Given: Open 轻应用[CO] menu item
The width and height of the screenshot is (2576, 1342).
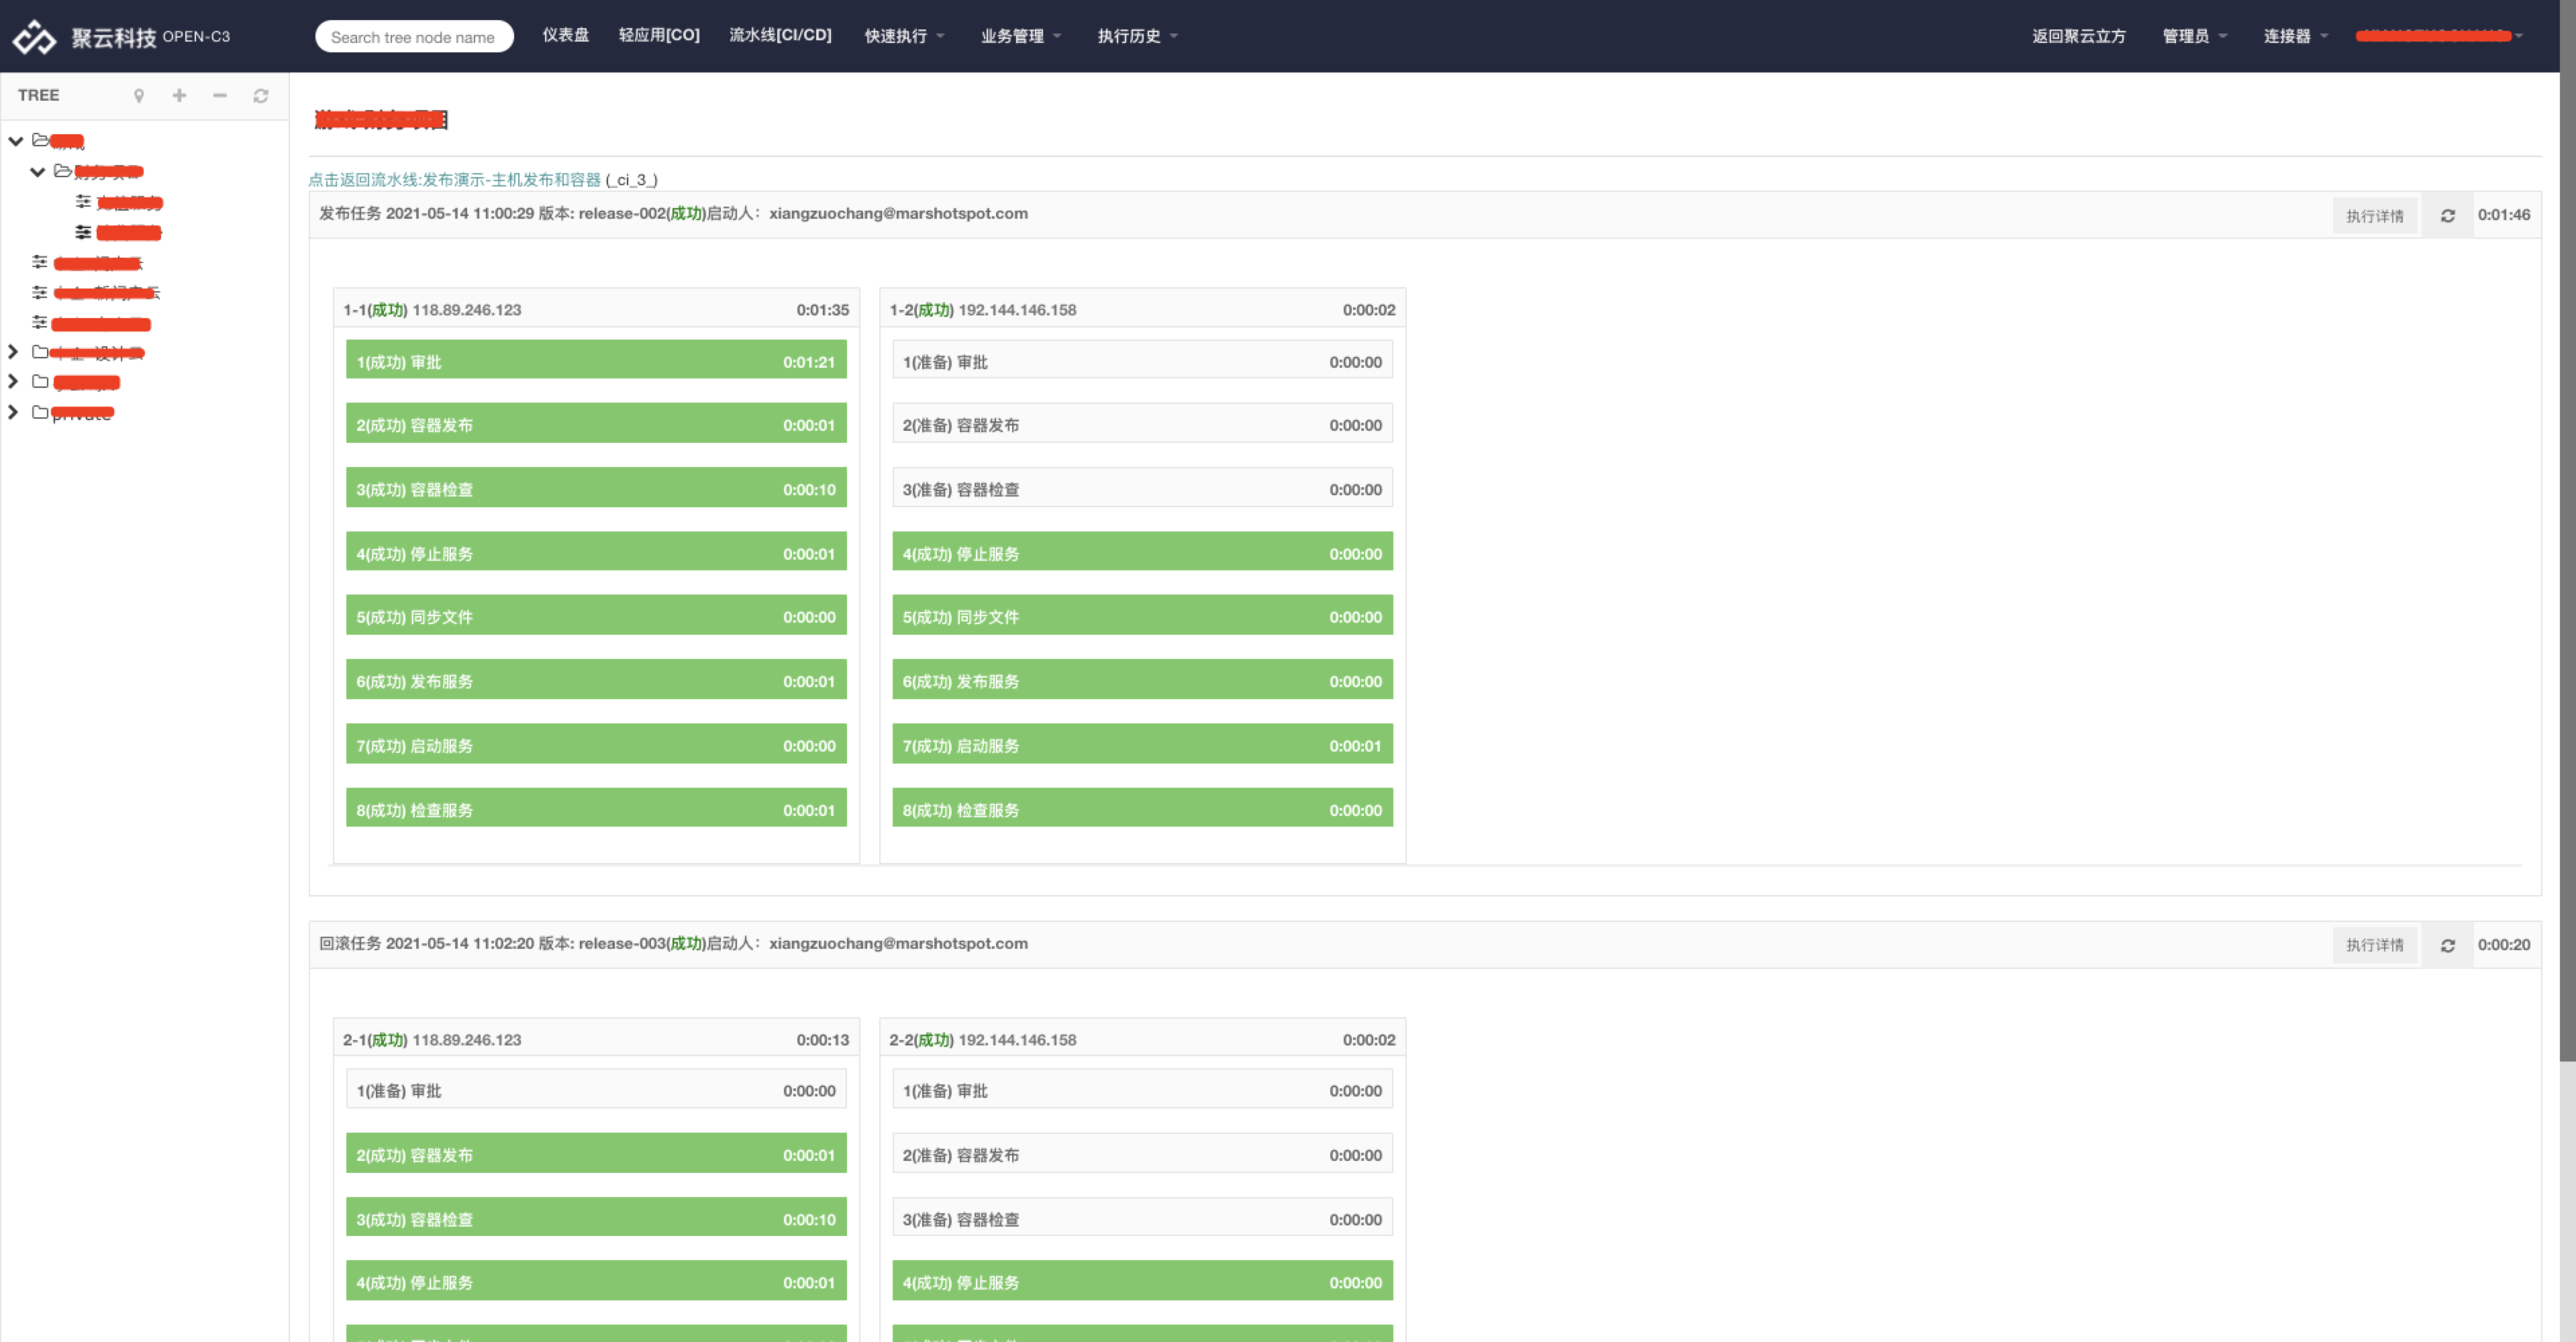Looking at the screenshot, I should click(x=659, y=35).
